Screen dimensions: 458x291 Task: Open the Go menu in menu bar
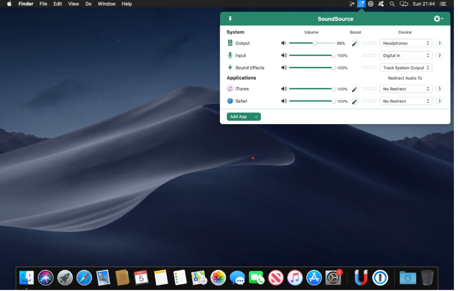click(x=89, y=4)
